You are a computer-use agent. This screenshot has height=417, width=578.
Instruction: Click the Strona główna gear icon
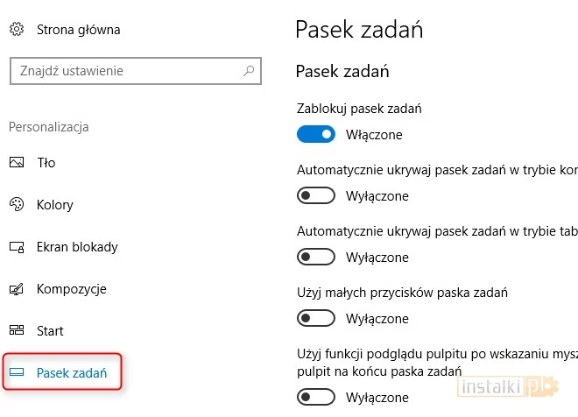(17, 30)
